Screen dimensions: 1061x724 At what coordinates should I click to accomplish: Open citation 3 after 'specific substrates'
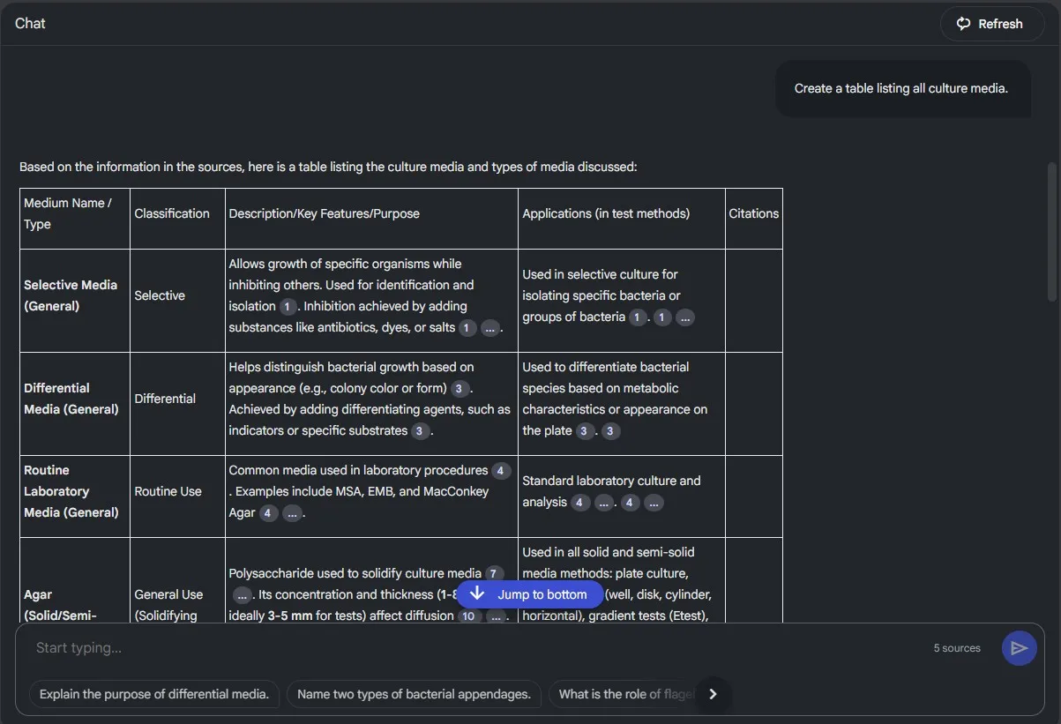(x=421, y=431)
